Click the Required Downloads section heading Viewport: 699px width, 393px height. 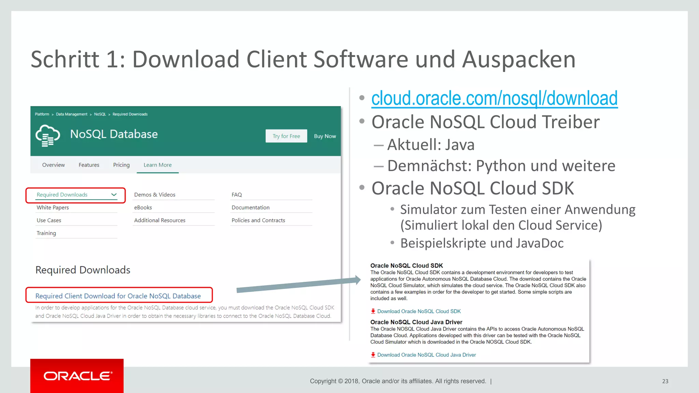click(83, 270)
